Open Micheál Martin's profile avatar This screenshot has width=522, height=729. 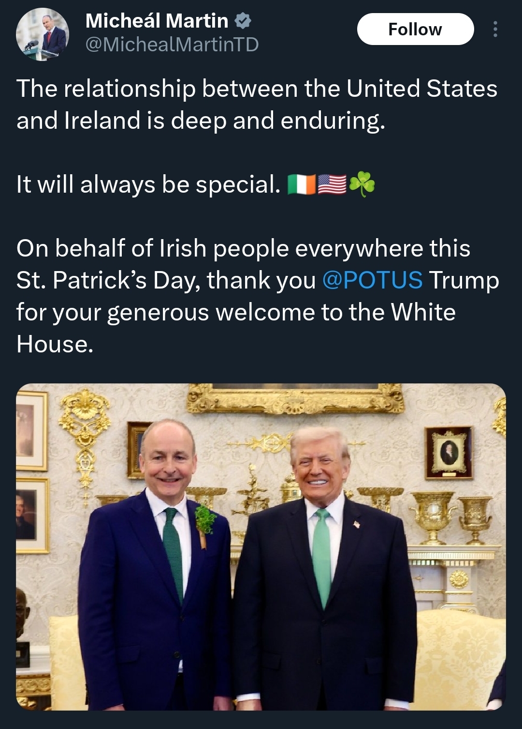point(42,35)
